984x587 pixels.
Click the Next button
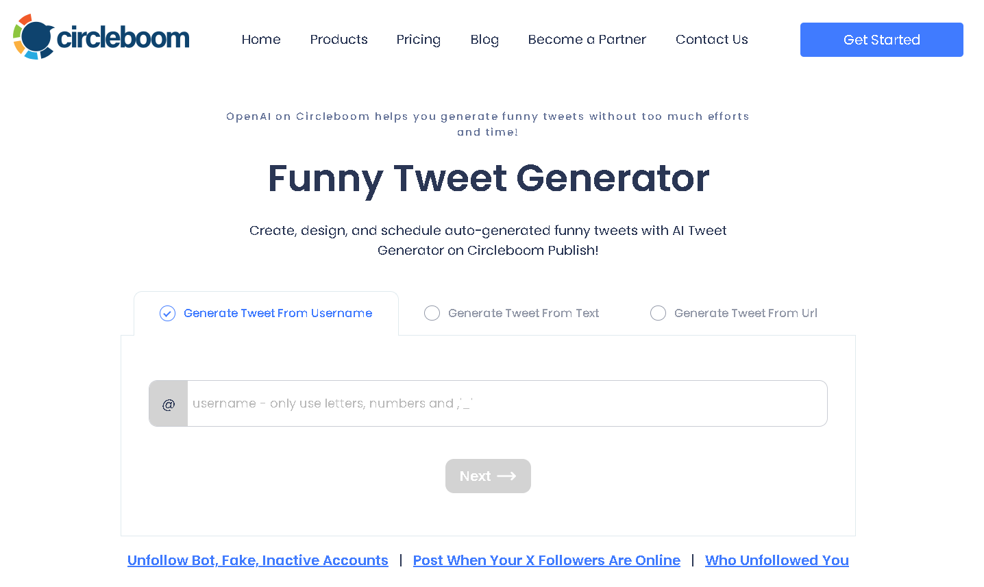point(488,476)
